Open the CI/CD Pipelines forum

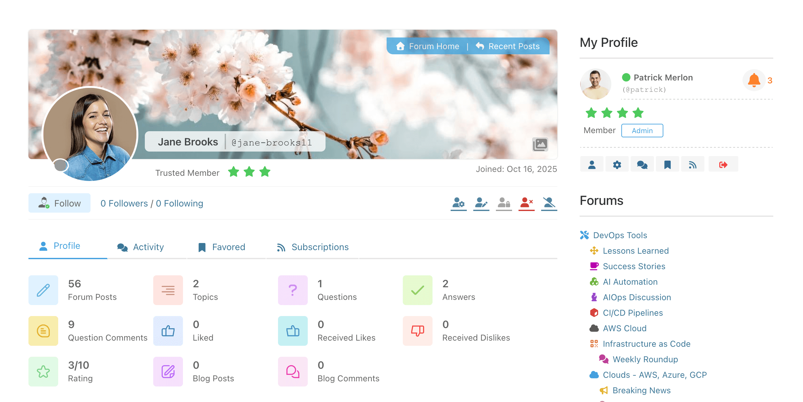tap(632, 312)
